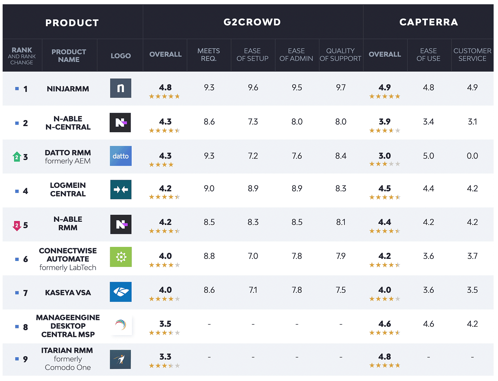The height and width of the screenshot is (381, 498).
Task: Click Kaseya VSA's 7.5 Quality of Support
Action: click(341, 290)
